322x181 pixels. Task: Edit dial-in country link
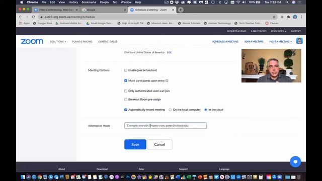tap(169, 52)
